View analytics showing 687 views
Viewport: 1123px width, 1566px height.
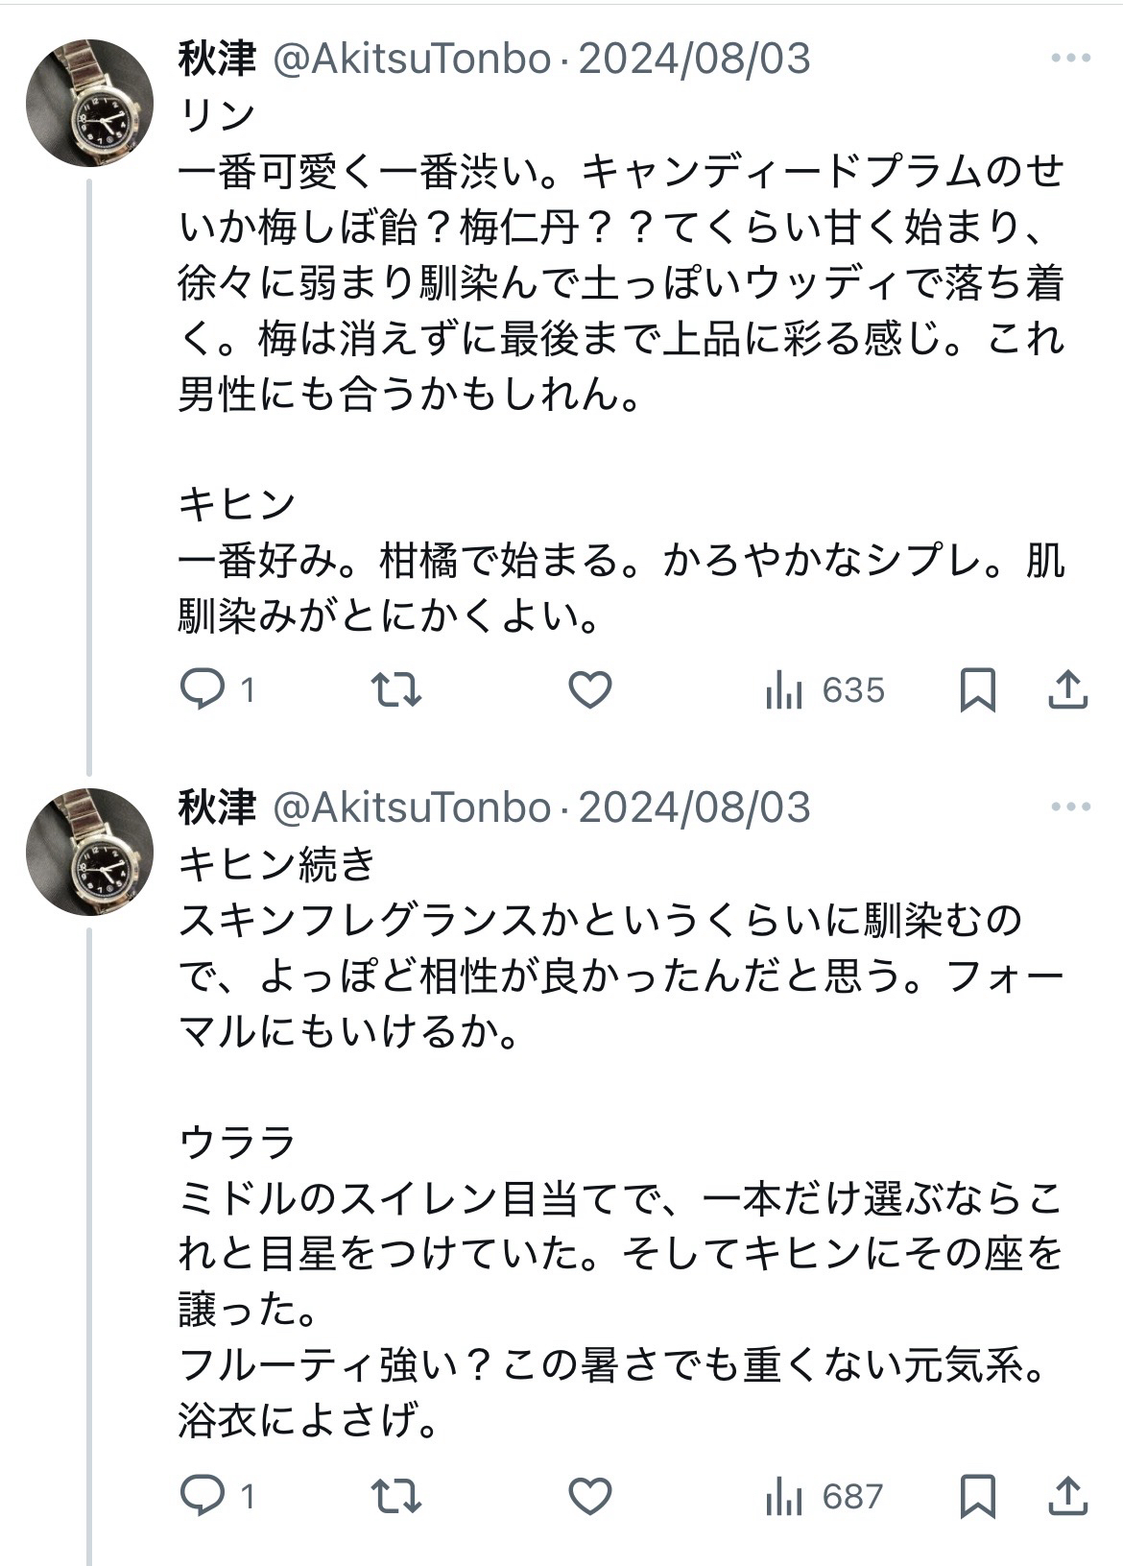point(824,1496)
